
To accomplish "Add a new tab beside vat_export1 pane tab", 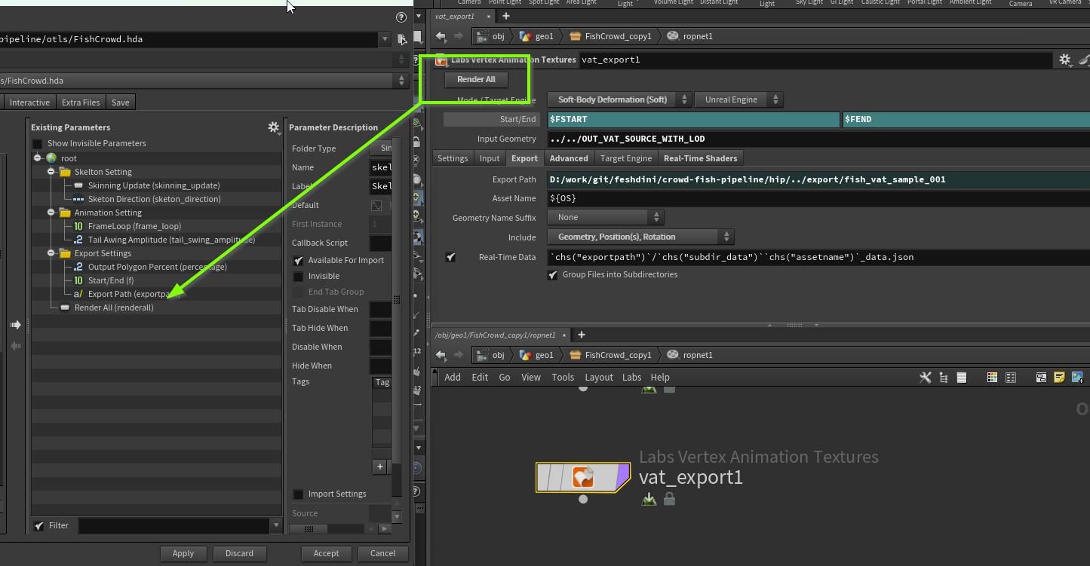I will click(505, 16).
